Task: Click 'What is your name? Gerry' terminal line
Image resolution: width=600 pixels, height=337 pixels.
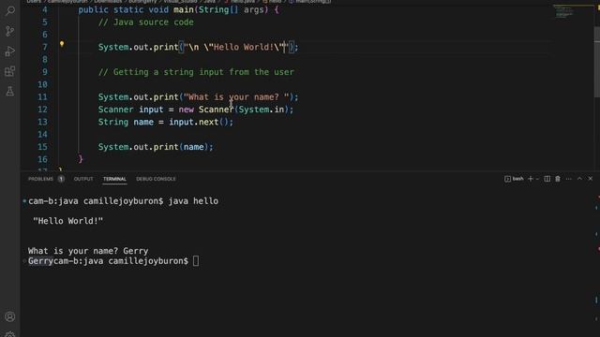Action: tap(88, 251)
